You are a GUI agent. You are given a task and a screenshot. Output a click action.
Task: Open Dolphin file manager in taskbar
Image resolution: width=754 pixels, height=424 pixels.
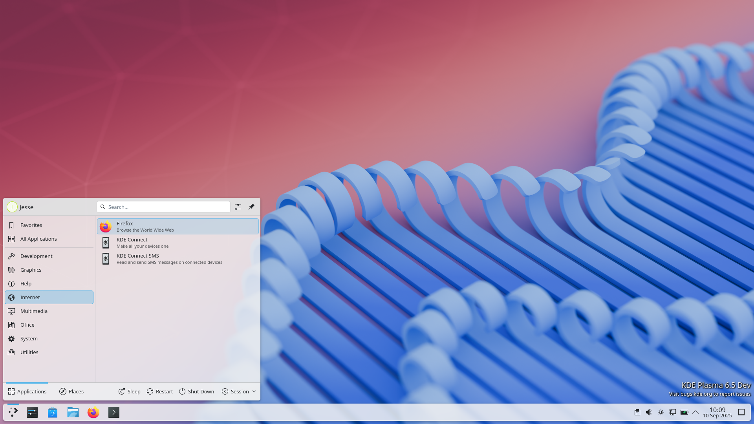coord(73,412)
